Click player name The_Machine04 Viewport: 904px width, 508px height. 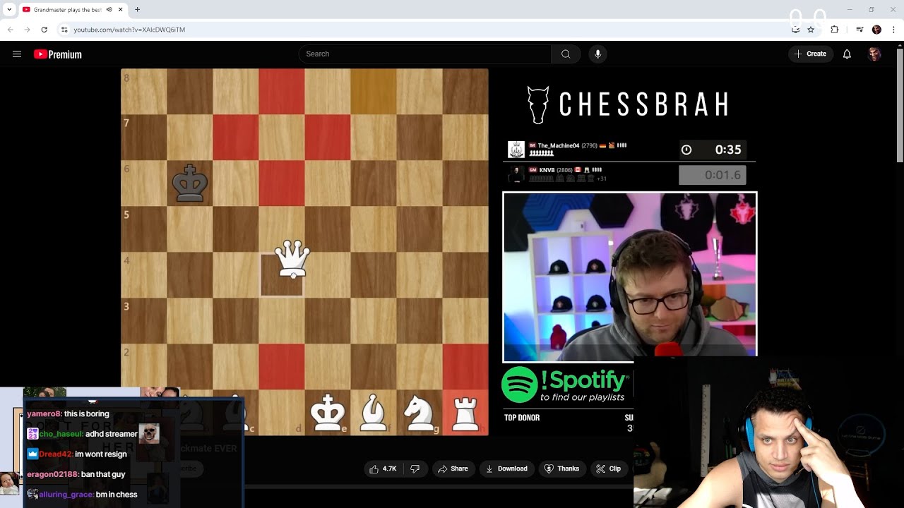tap(558, 145)
